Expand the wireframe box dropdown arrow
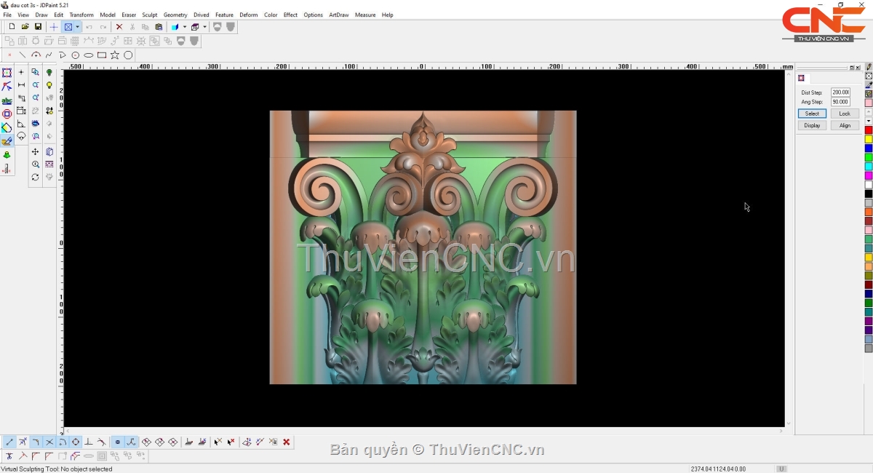873x473 pixels. pos(205,27)
